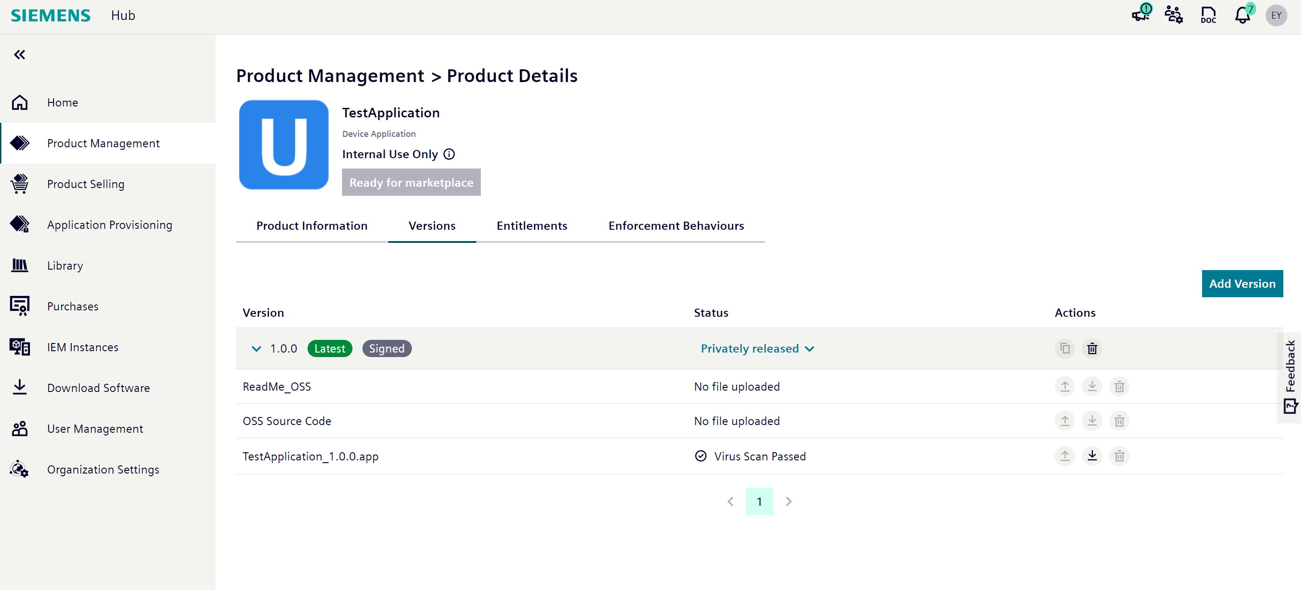1301x590 pixels.
Task: Click the Version column header
Action: click(263, 312)
